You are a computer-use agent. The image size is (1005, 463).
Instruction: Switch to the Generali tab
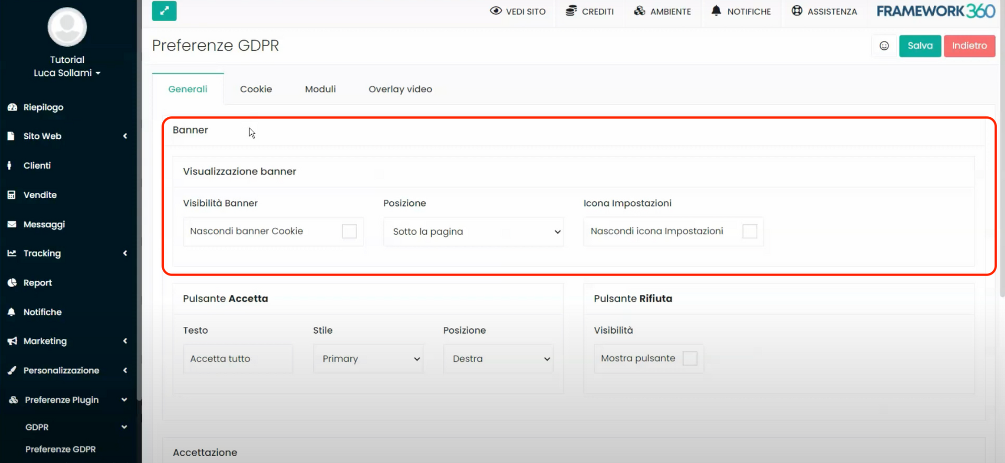coord(188,89)
